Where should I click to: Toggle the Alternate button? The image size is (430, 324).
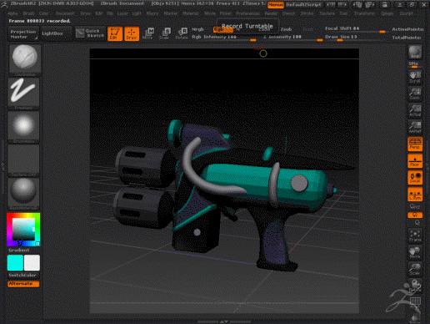pos(23,284)
